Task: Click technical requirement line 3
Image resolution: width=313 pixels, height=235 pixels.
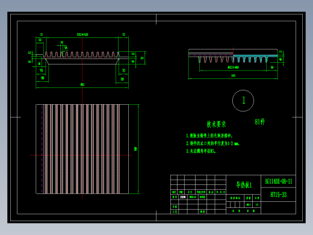Action: [201, 151]
